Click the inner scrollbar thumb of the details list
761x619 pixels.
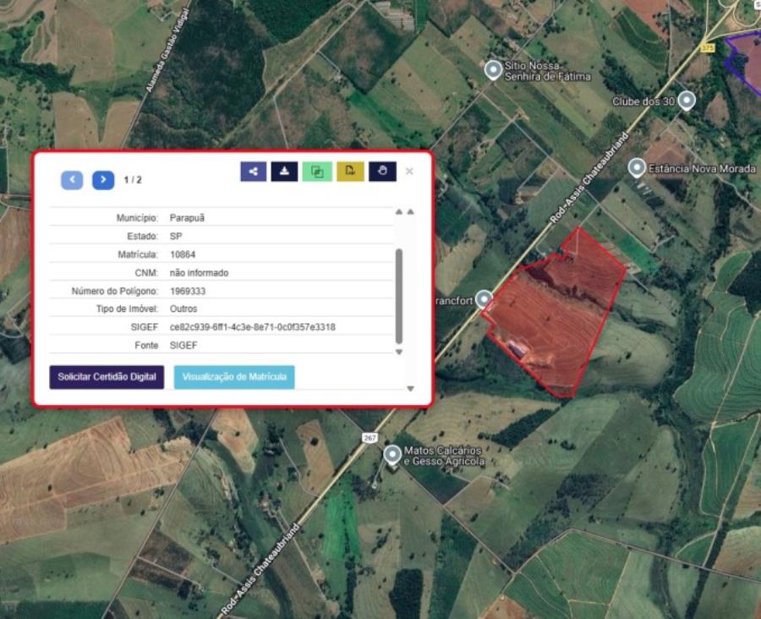pos(399,296)
